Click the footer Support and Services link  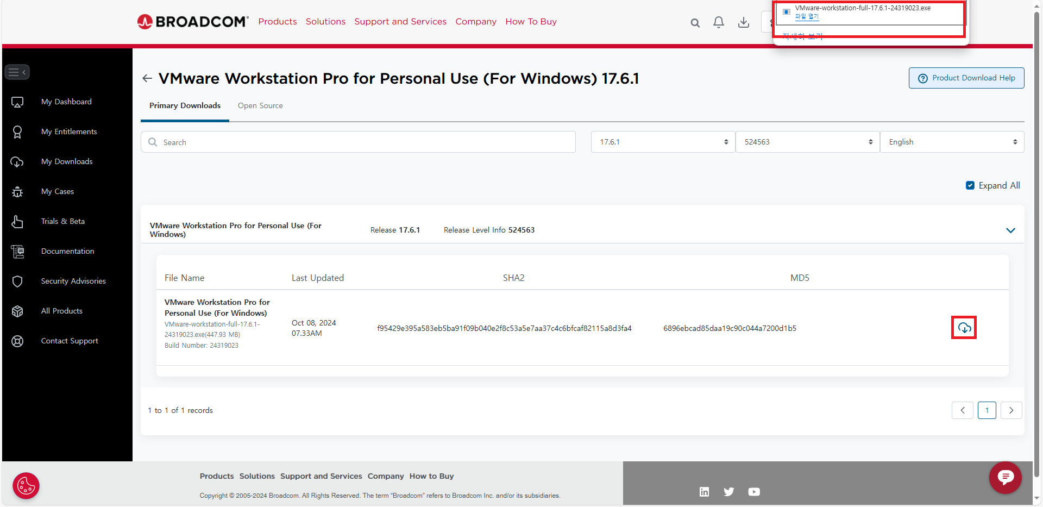(321, 476)
